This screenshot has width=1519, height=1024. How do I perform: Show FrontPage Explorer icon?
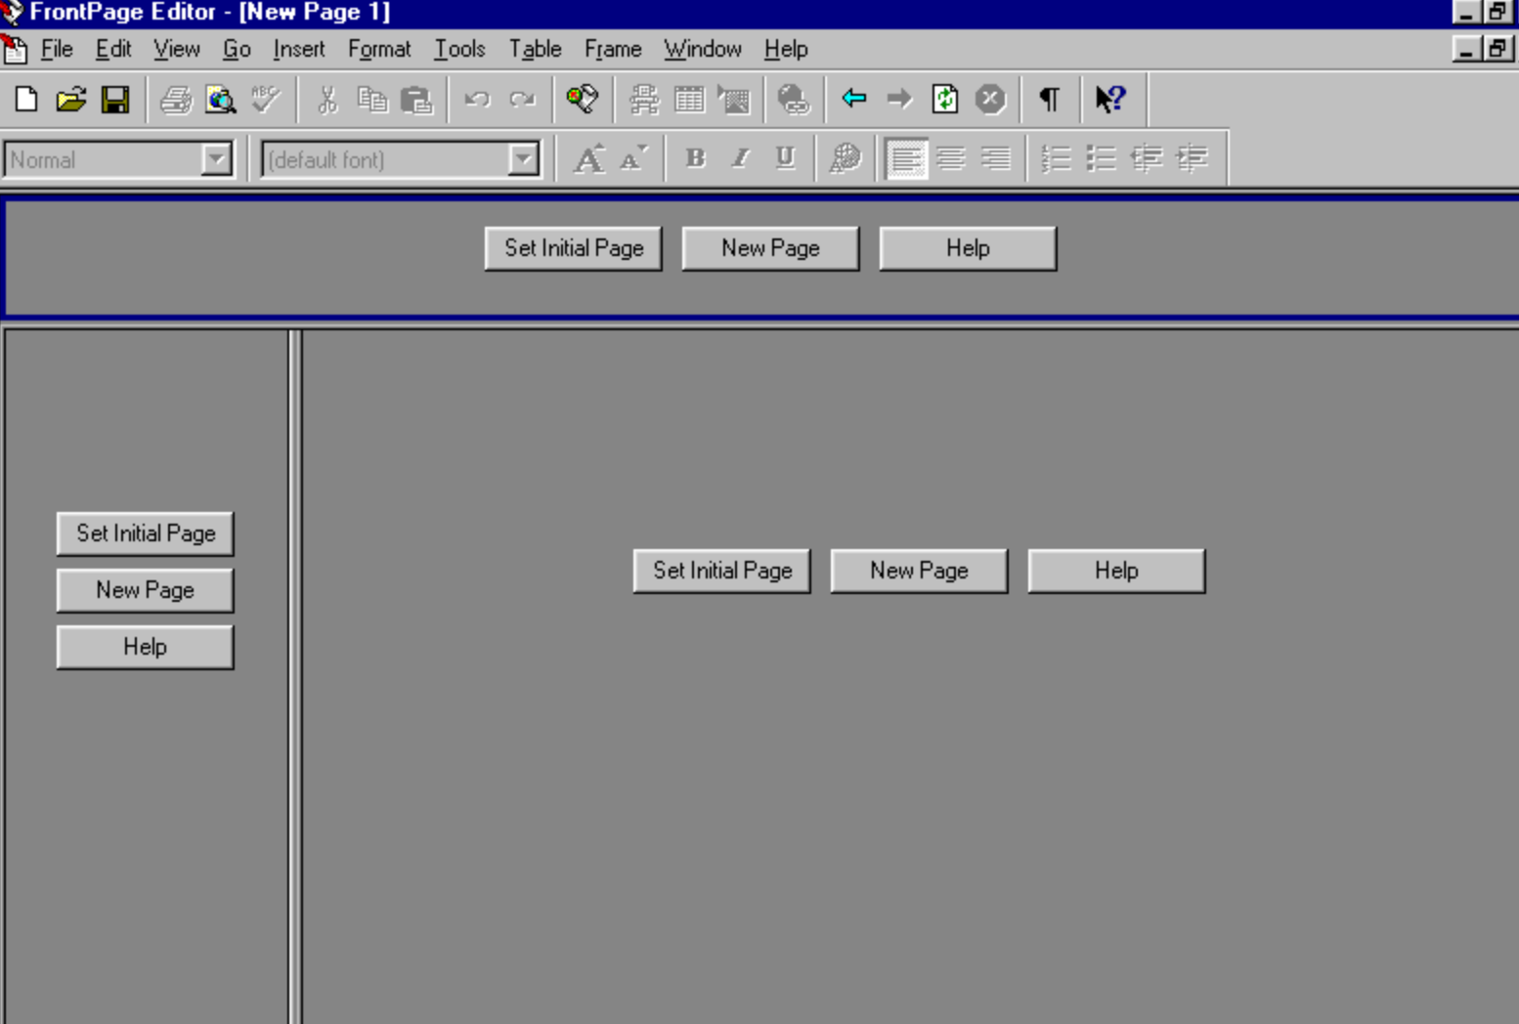(583, 99)
